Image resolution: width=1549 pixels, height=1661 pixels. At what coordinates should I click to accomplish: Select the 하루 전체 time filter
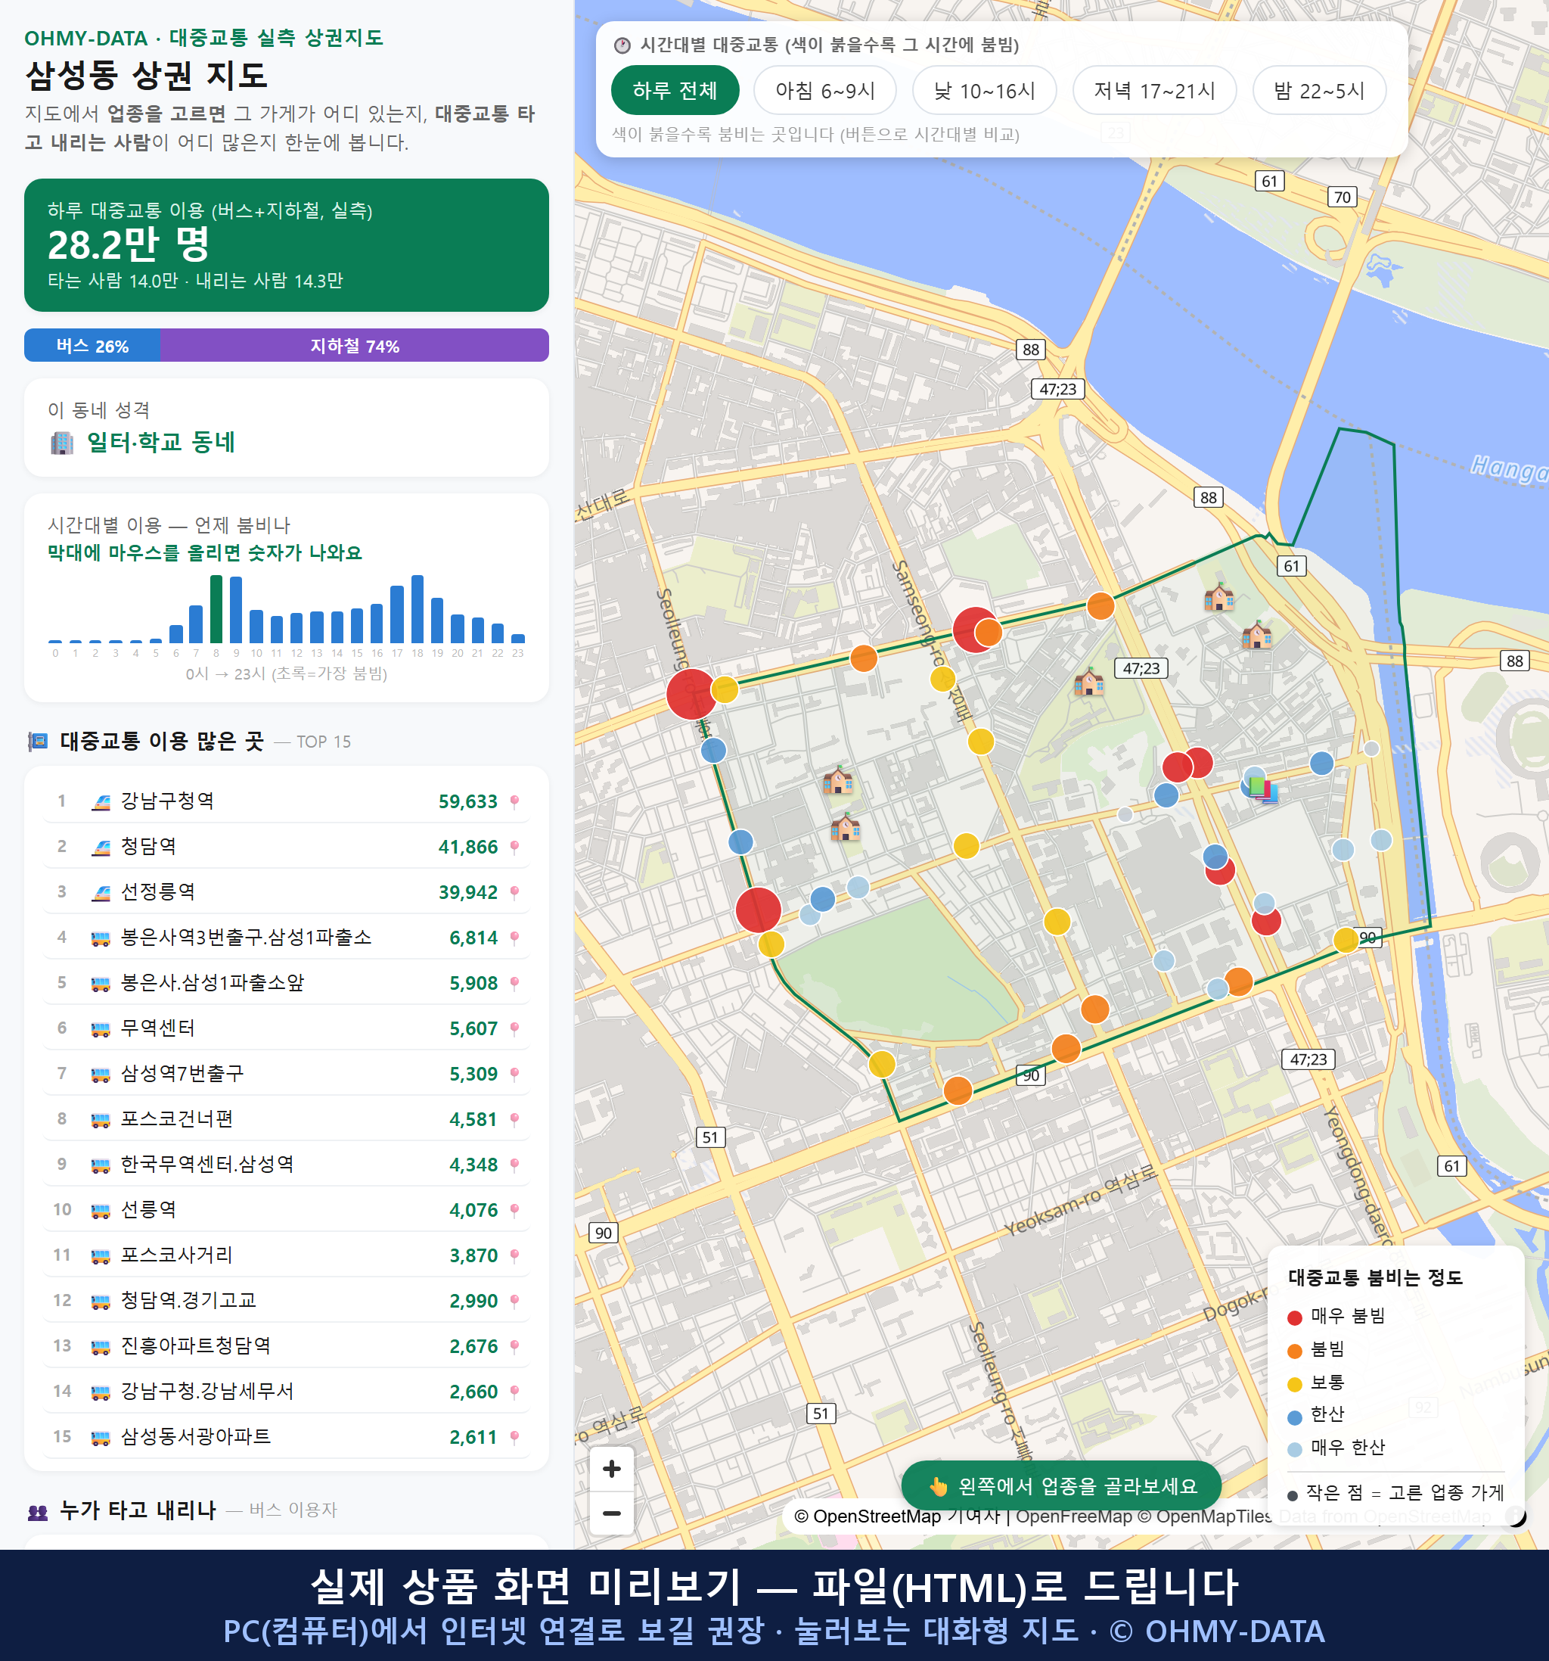click(675, 90)
